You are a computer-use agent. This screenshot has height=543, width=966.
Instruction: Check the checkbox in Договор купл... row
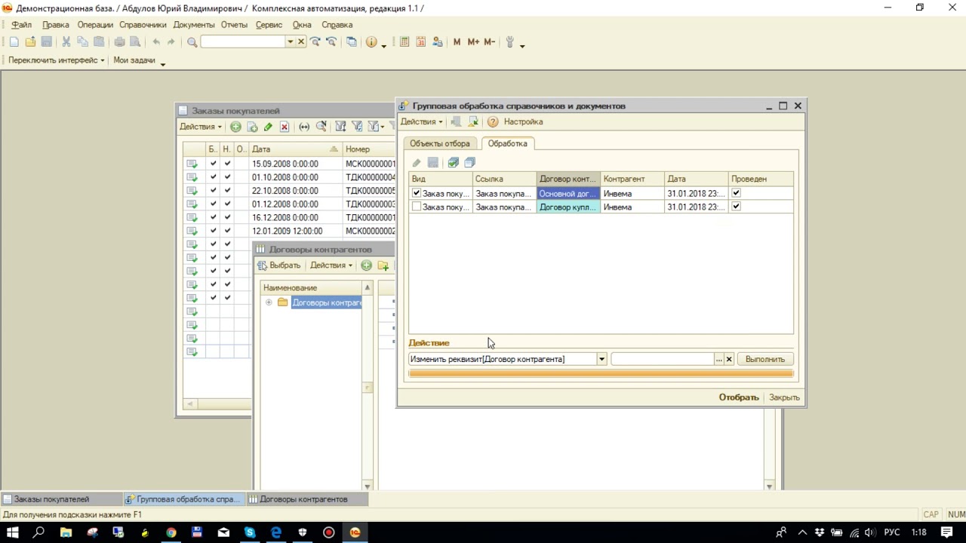416,207
